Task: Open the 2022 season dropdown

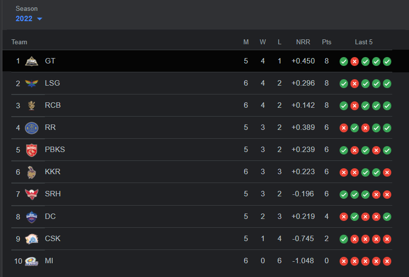Action: pyautogui.click(x=29, y=19)
